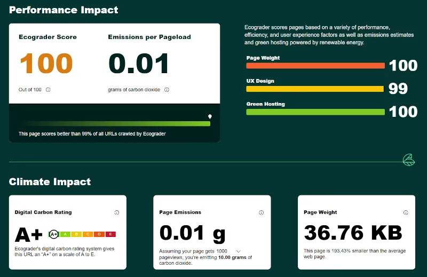
Task: Select the D segment of rating scale
Action: (x=99, y=234)
